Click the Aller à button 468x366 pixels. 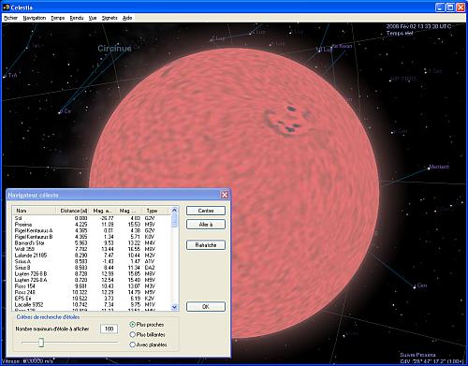pos(206,225)
